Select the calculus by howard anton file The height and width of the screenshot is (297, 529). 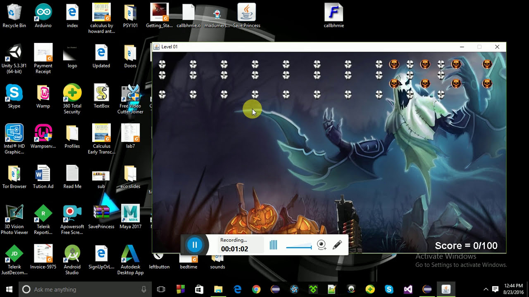(101, 19)
